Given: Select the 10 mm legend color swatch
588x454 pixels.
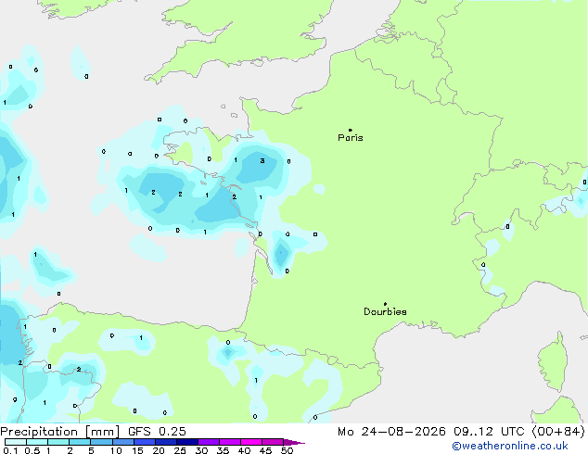Looking at the screenshot, I should pyautogui.click(x=122, y=442).
